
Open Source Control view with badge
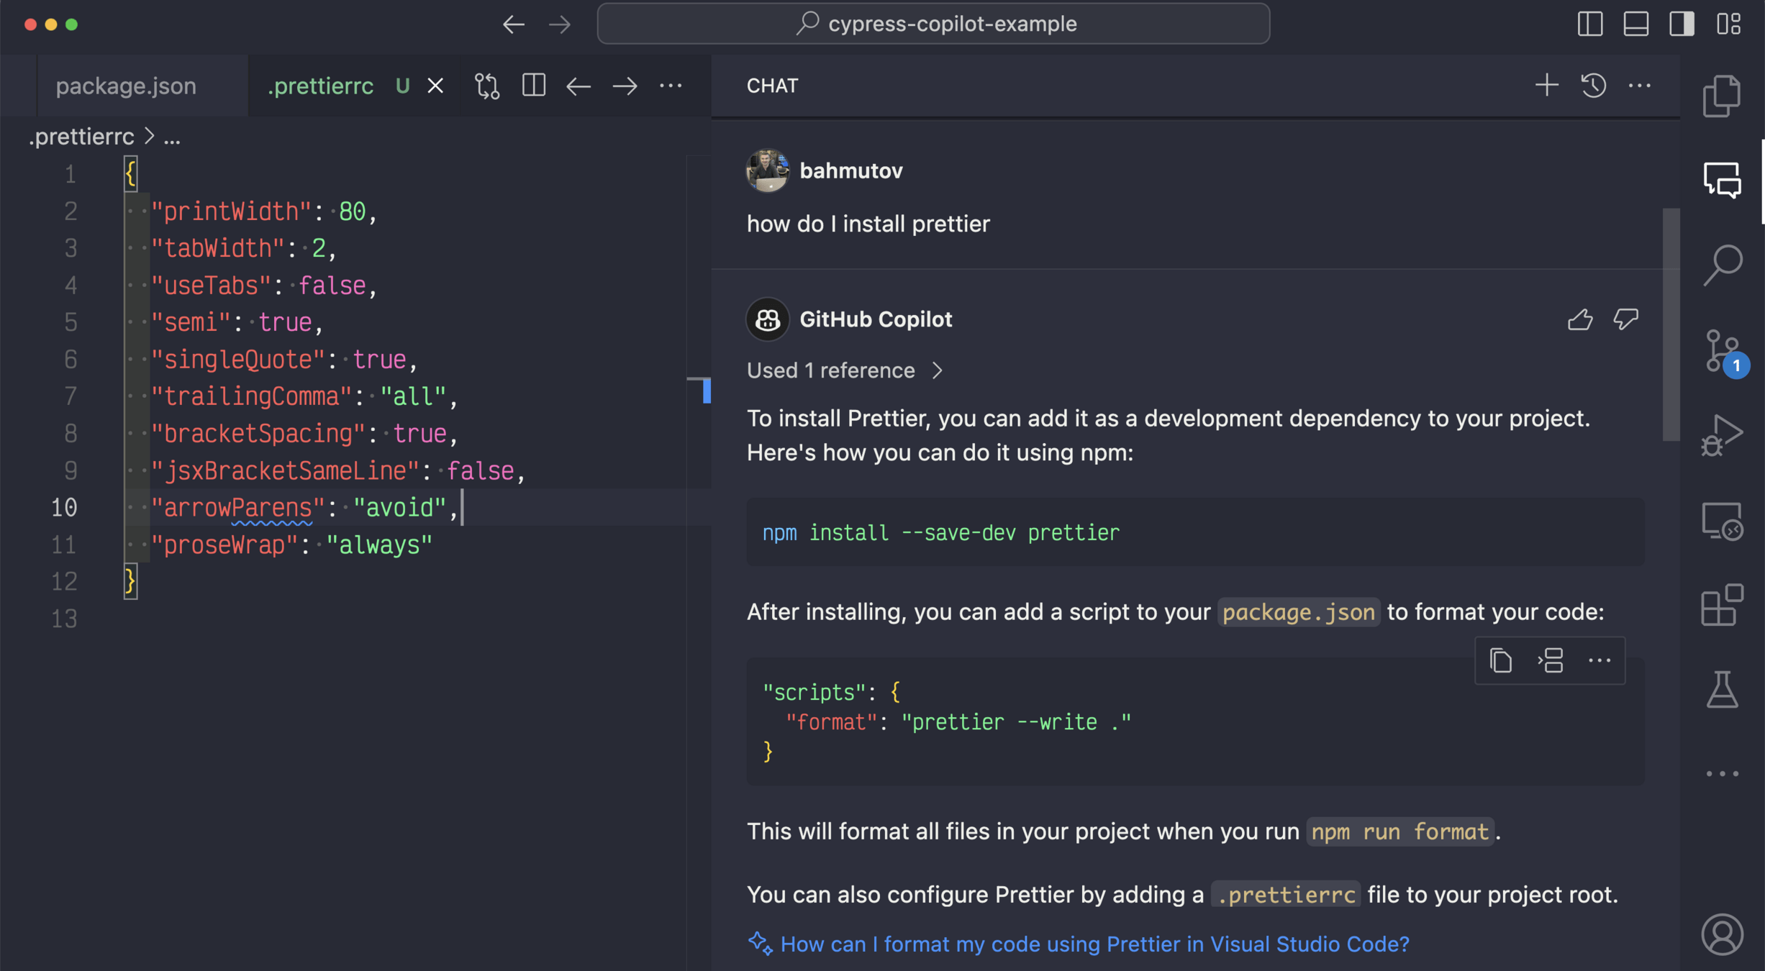1722,352
